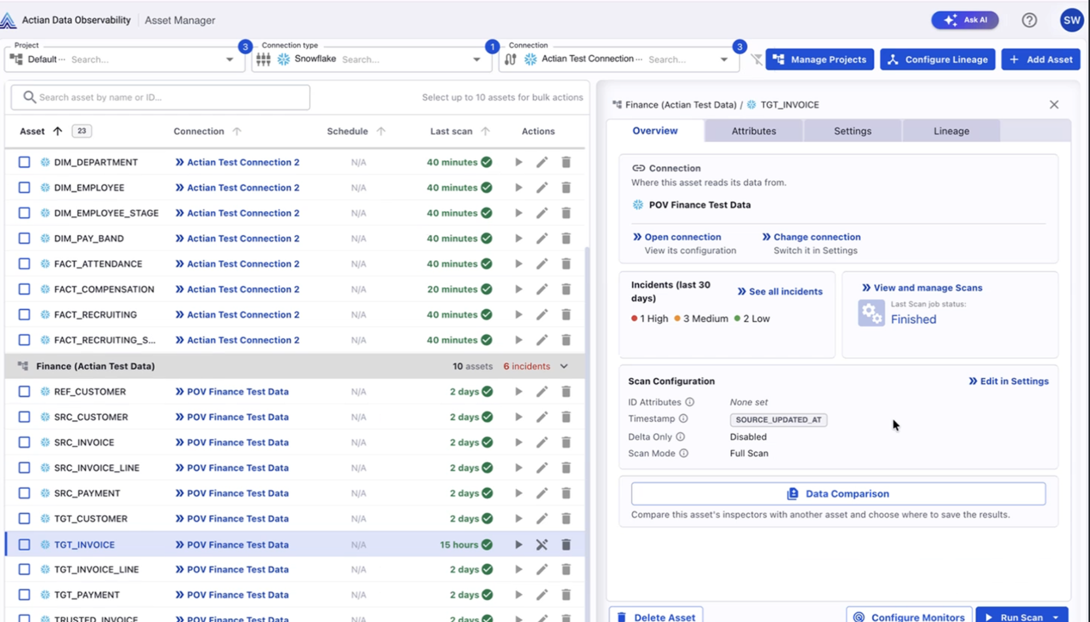1090x622 pixels.
Task: Open the Connection type dropdown arrow
Action: [476, 60]
